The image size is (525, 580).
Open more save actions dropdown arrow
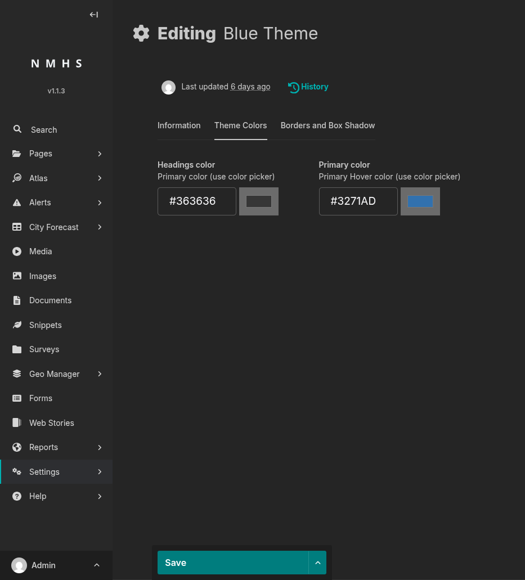317,563
